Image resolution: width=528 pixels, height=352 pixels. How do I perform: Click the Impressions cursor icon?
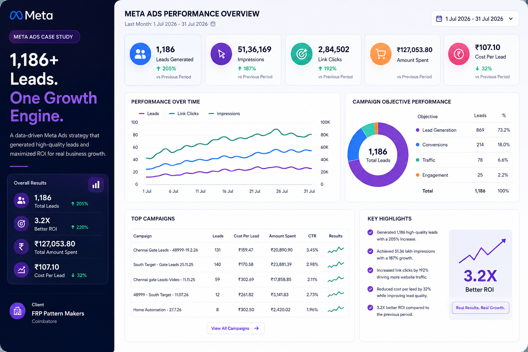point(221,54)
